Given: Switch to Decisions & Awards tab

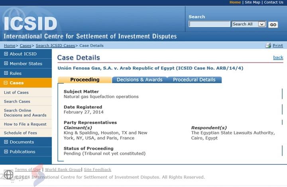Looking at the screenshot, I should [140, 80].
